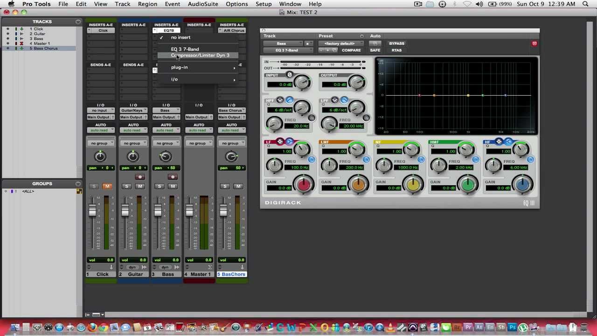Click the AIR Chorus insert button
Image resolution: width=597 pixels, height=336 pixels.
(234, 31)
